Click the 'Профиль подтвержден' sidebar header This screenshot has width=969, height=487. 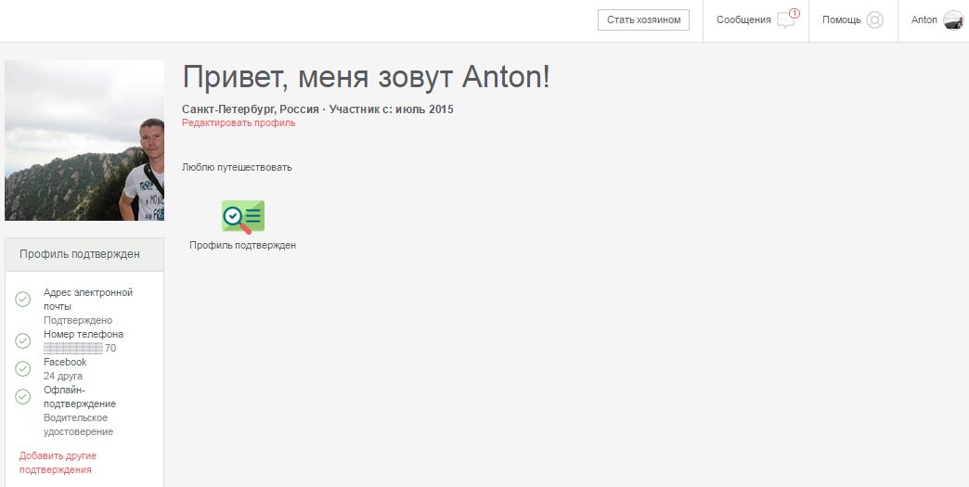pyautogui.click(x=84, y=254)
